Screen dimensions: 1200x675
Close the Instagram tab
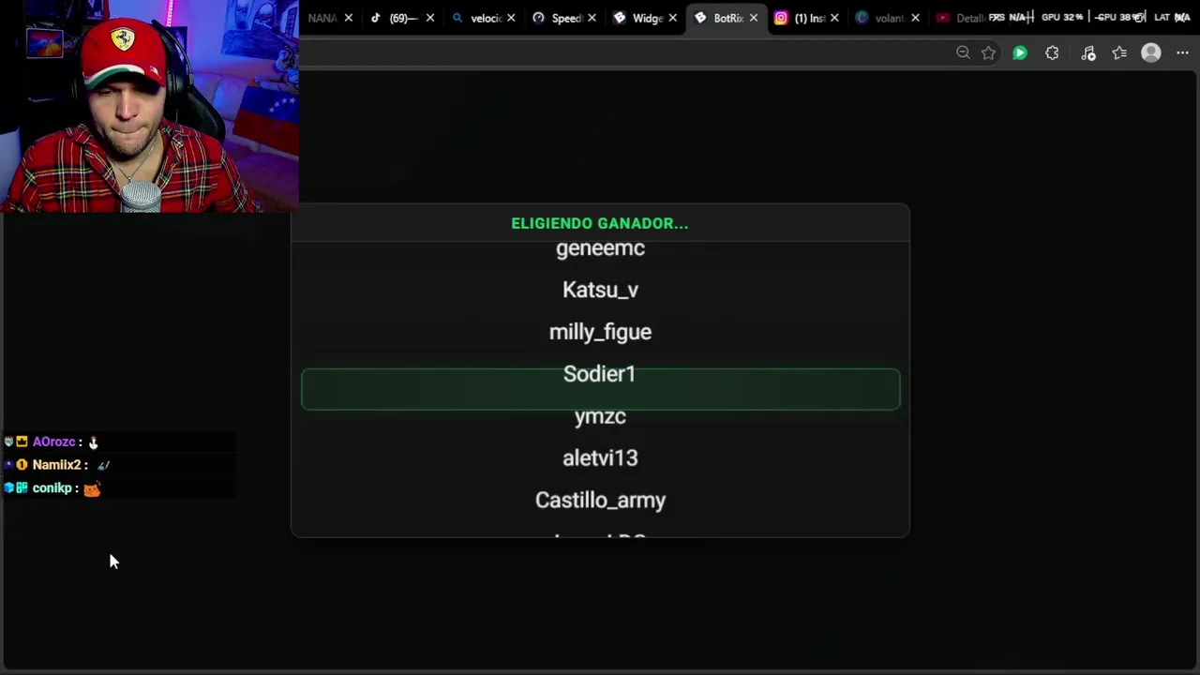[x=834, y=18]
